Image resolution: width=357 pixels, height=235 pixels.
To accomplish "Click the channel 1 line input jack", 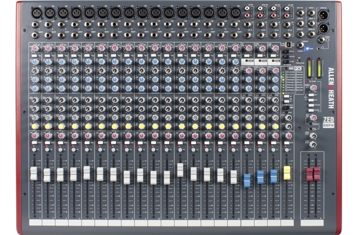I will [x=35, y=25].
